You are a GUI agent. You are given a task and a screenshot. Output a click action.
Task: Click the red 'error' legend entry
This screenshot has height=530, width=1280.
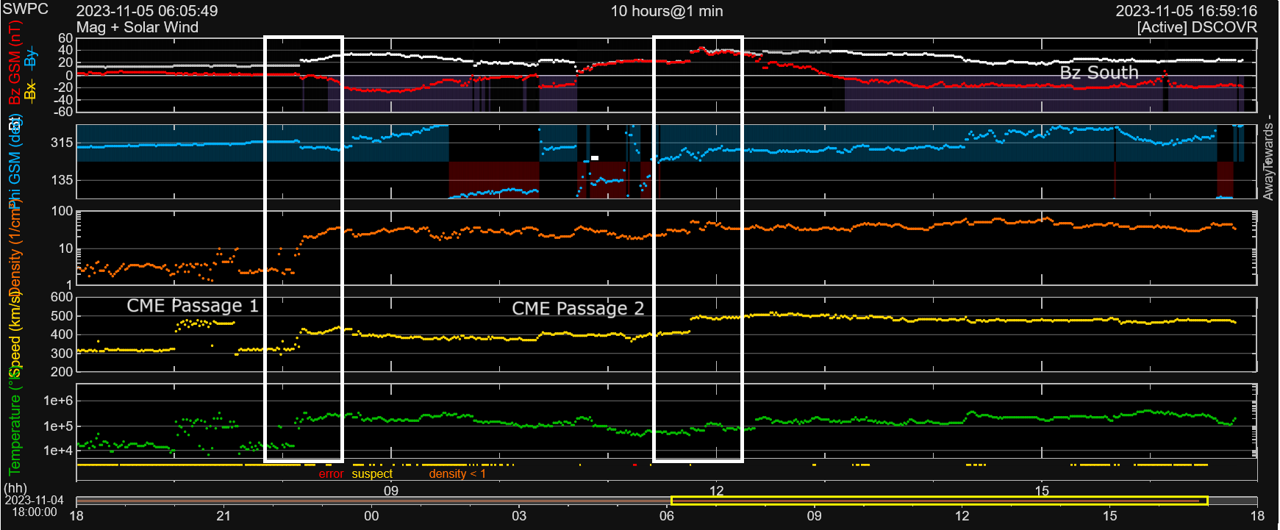point(331,474)
